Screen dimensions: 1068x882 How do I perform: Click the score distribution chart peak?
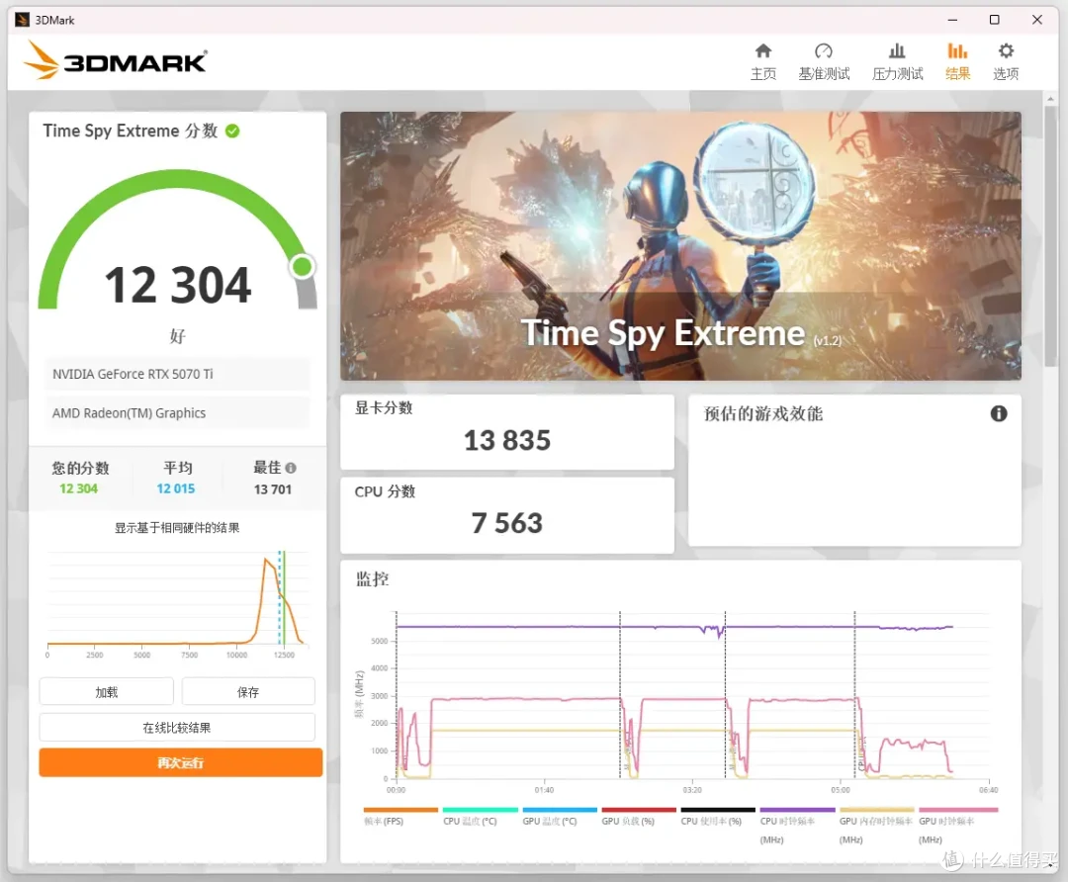(266, 561)
